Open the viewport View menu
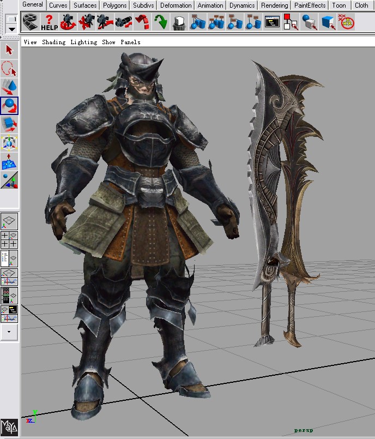 [30, 42]
